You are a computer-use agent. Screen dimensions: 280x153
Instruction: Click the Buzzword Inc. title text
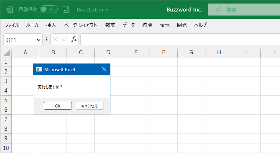184,10
